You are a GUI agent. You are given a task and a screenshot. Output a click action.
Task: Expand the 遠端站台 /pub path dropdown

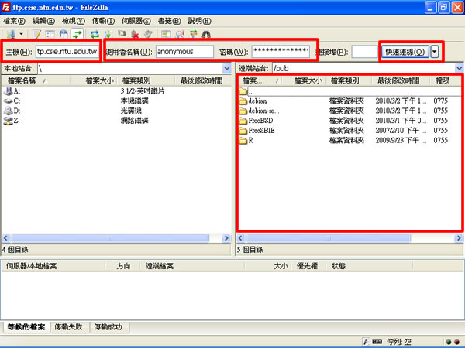(x=459, y=68)
